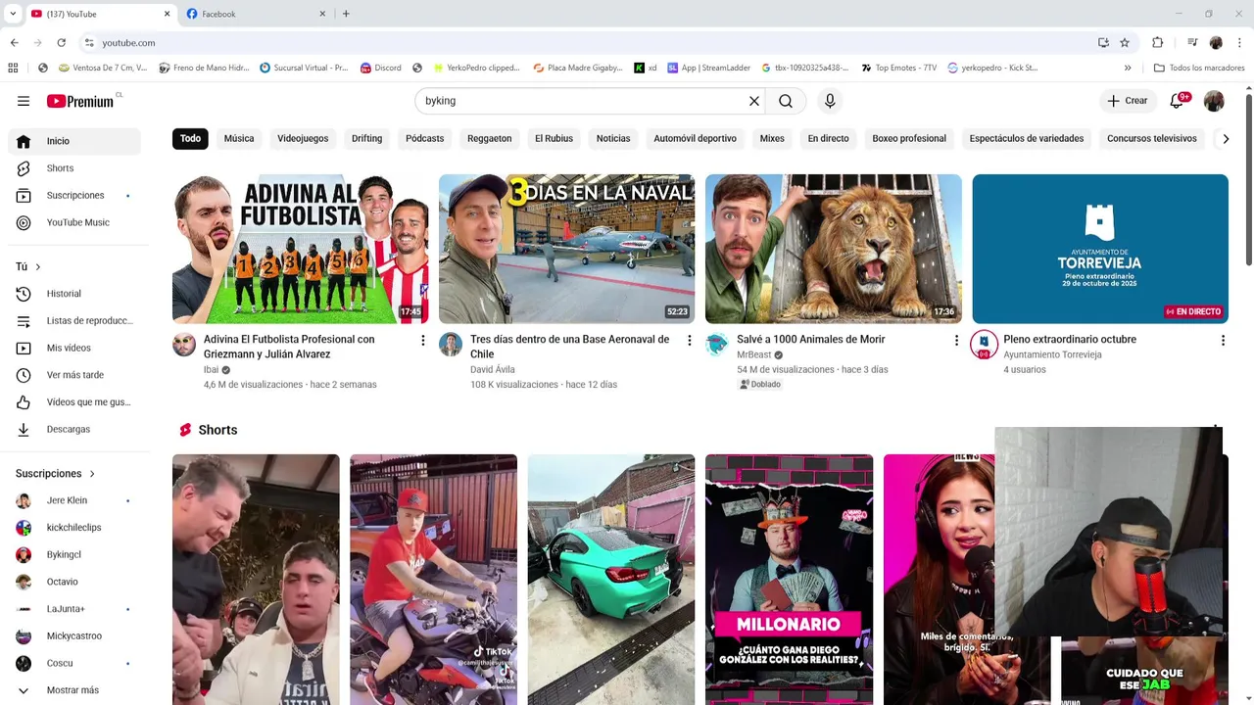
Task: Open more options for the MrBeast video
Action: click(x=956, y=340)
